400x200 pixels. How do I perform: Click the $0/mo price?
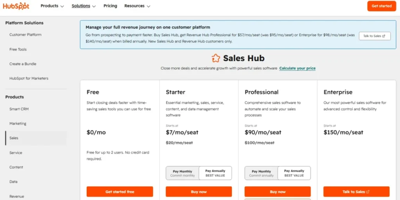tap(96, 132)
